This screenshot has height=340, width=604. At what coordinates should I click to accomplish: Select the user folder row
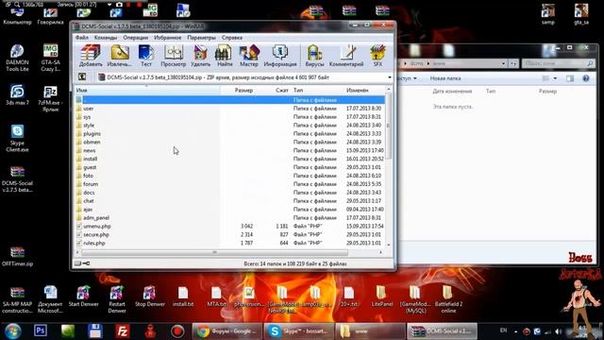tap(229, 109)
